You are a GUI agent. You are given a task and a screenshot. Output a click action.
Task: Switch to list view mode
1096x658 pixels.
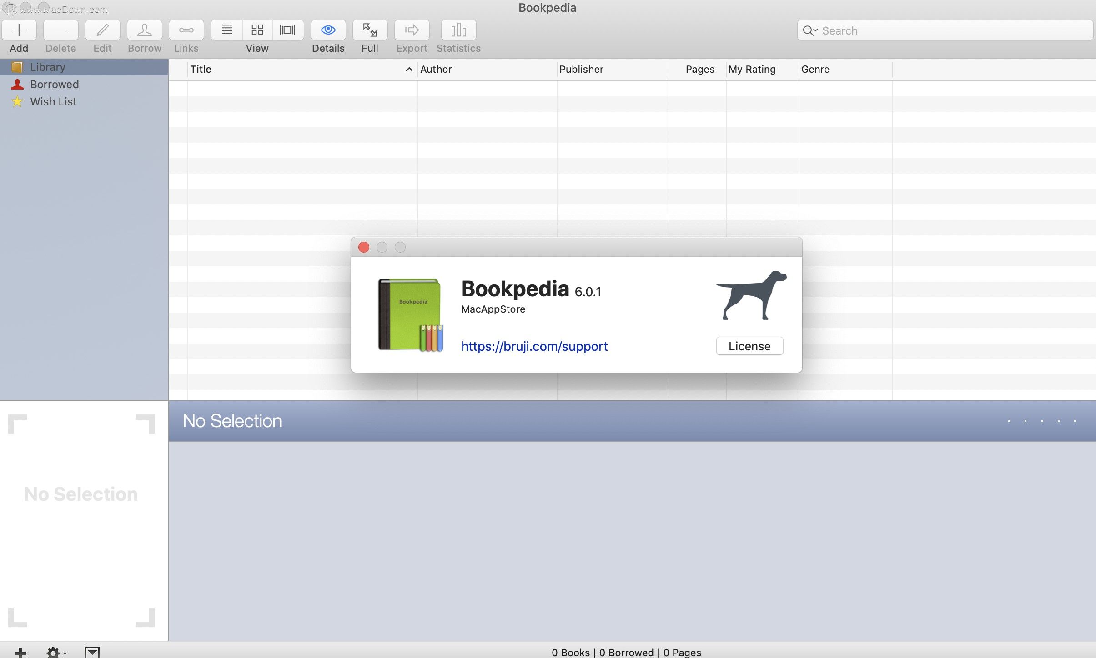coord(227,30)
